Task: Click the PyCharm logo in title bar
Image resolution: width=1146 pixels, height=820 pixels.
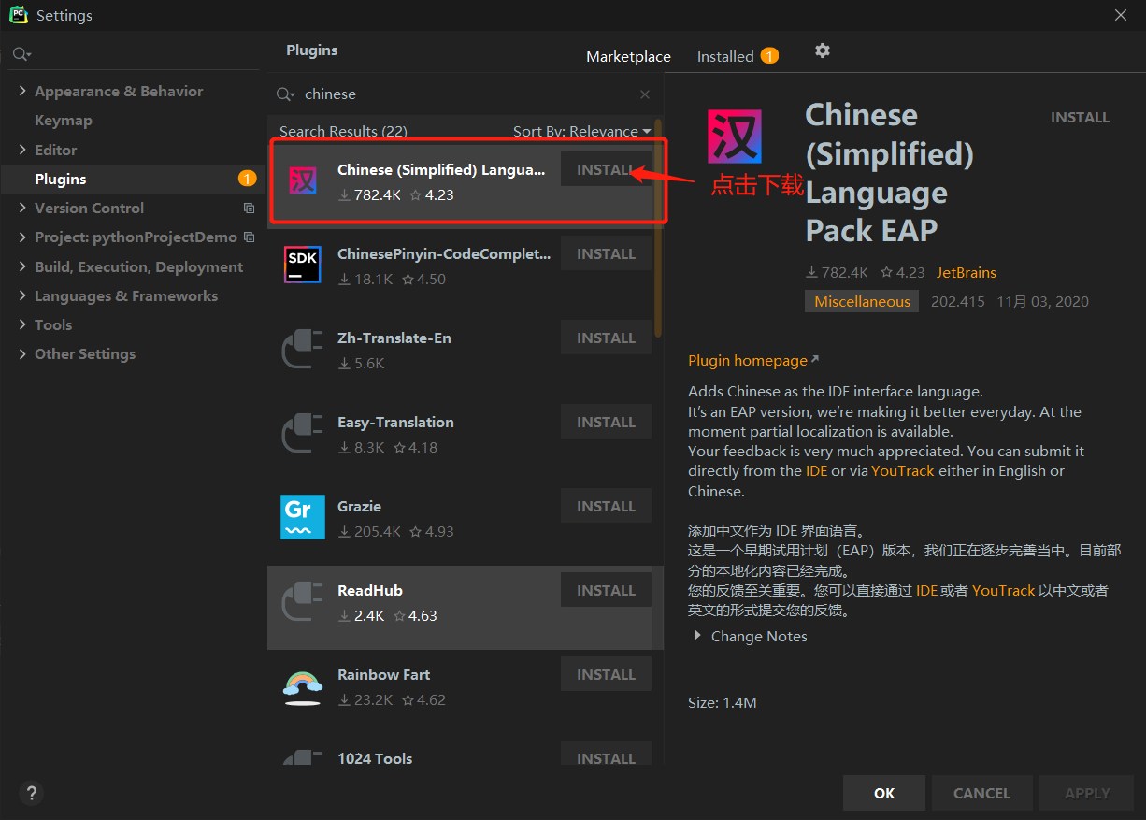Action: tap(18, 15)
